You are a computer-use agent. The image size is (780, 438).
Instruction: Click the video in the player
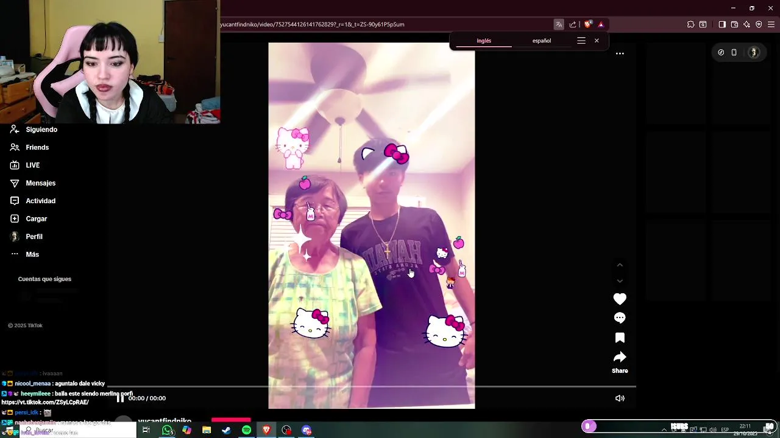pyautogui.click(x=372, y=225)
